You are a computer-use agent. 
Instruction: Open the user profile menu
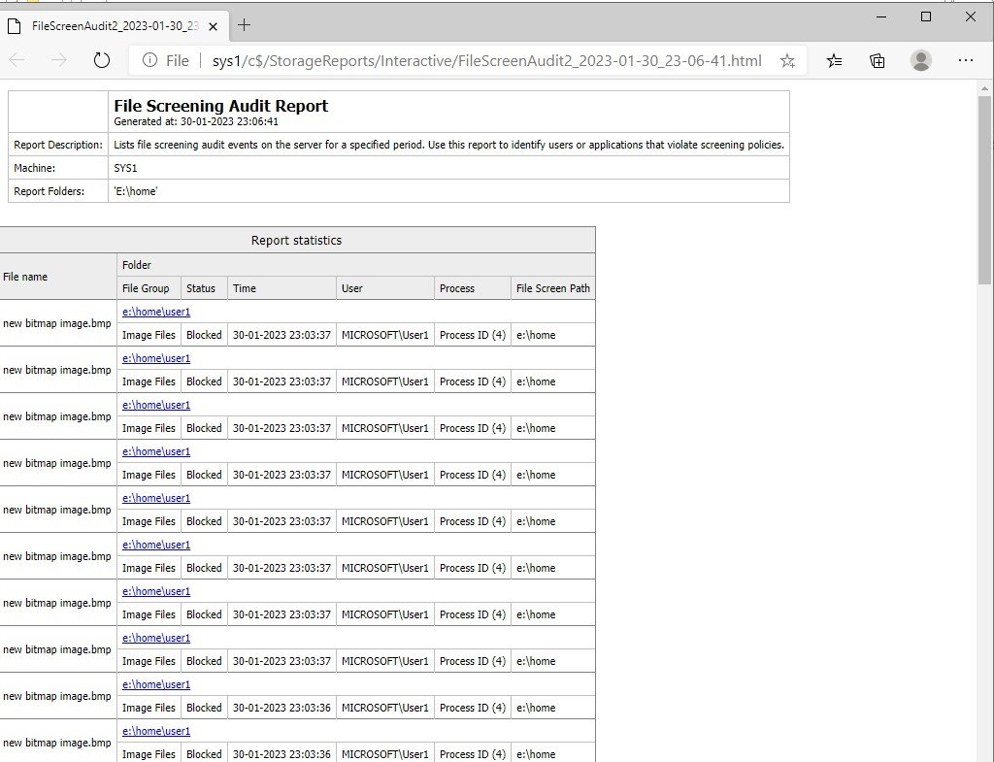pos(920,60)
